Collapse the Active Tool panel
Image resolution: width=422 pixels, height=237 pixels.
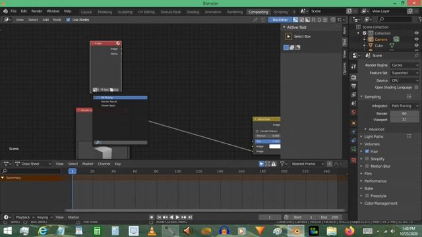point(284,27)
